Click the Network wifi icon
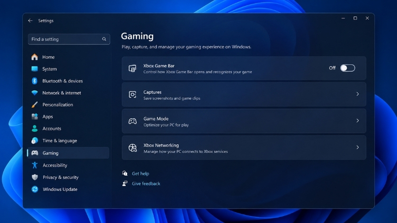397x223 pixels. click(x=35, y=93)
